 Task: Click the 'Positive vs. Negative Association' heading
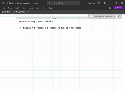(x=36, y=21)
